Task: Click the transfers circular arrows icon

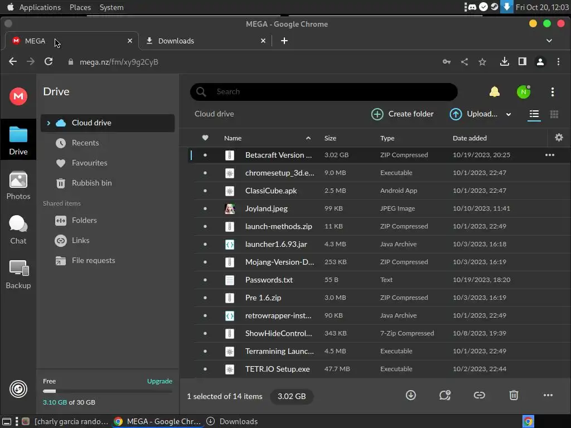Action: pos(18,389)
